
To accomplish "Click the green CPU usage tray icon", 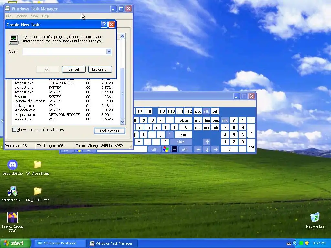I will (301, 243).
